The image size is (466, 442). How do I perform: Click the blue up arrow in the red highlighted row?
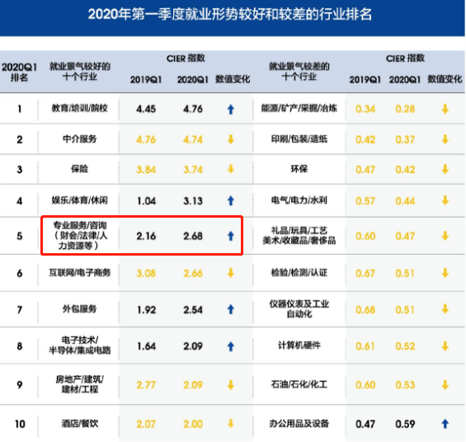coord(231,236)
